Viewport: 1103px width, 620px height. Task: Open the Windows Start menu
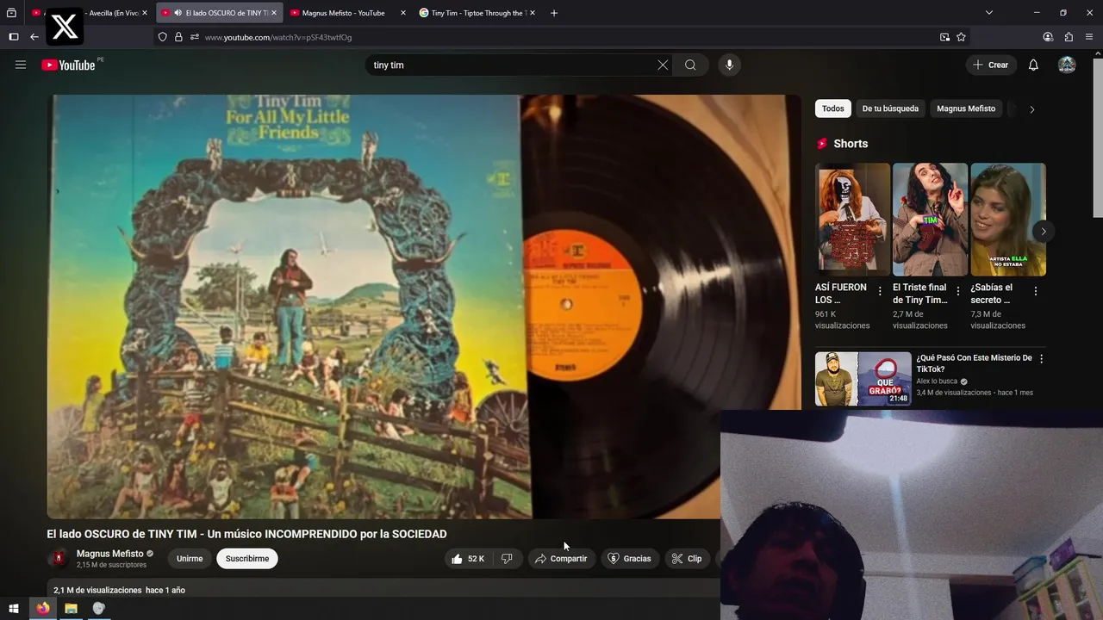tap(14, 608)
